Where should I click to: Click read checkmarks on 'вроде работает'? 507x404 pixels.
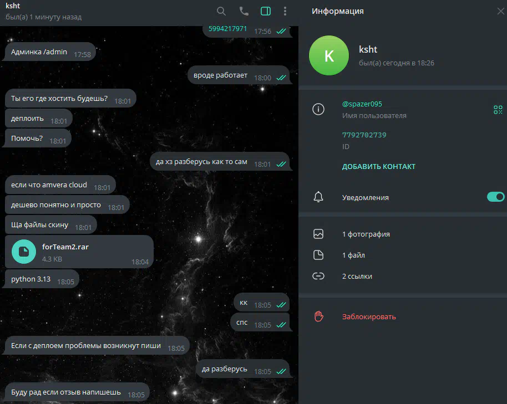click(281, 78)
